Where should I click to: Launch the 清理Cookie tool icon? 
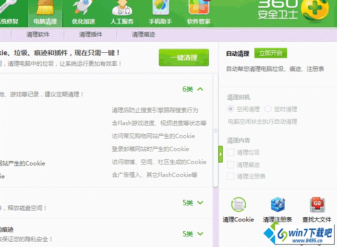[x=239, y=204]
